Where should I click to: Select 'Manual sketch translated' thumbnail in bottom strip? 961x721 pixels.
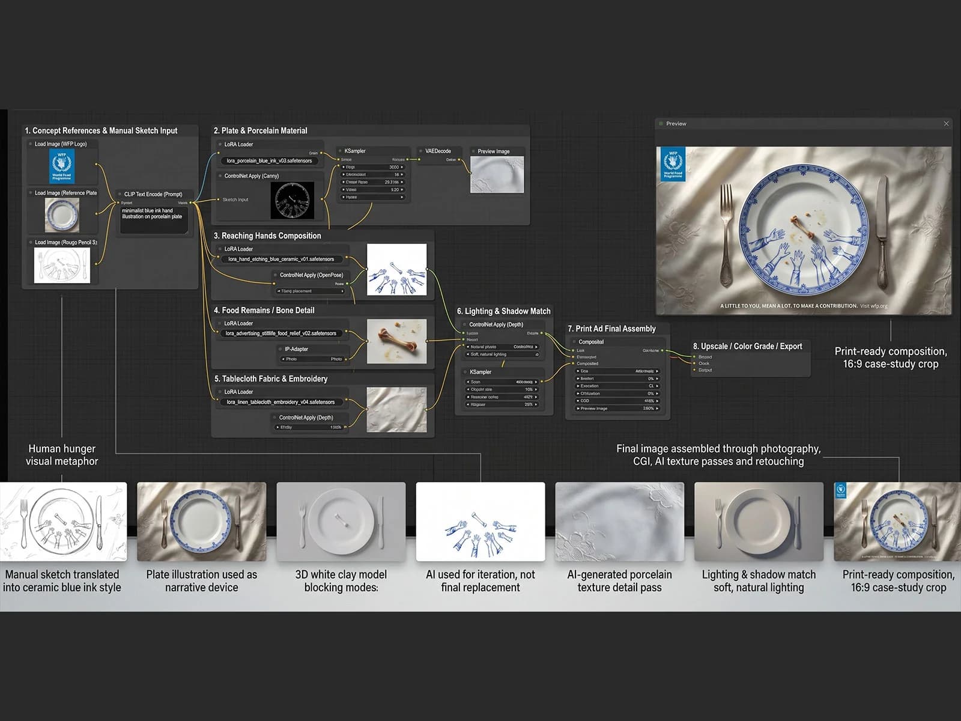[x=63, y=522]
